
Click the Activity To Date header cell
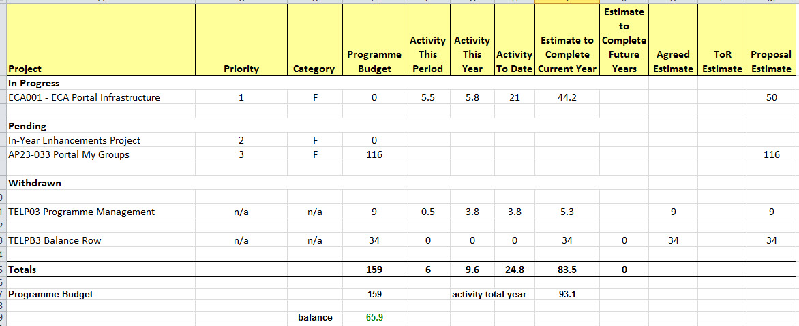pos(515,61)
